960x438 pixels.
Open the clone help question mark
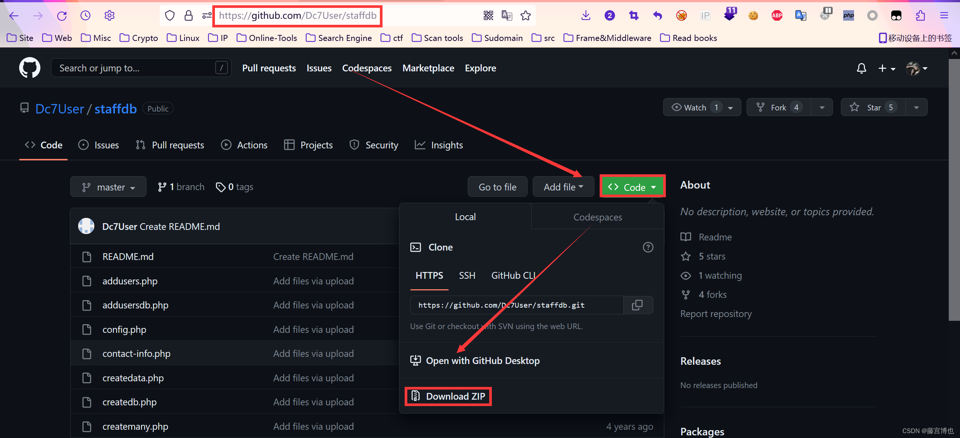click(648, 247)
